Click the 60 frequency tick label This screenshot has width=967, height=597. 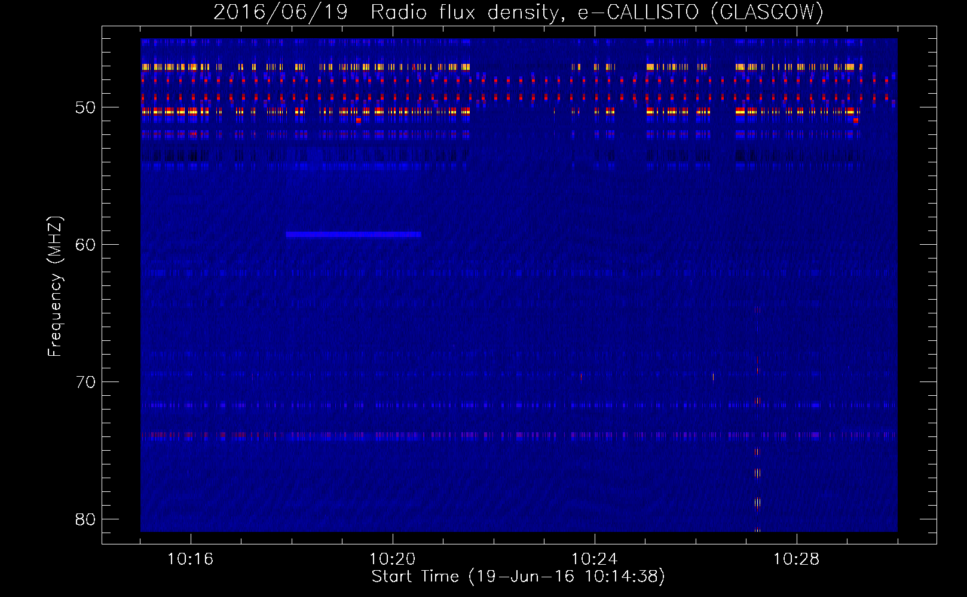point(85,244)
